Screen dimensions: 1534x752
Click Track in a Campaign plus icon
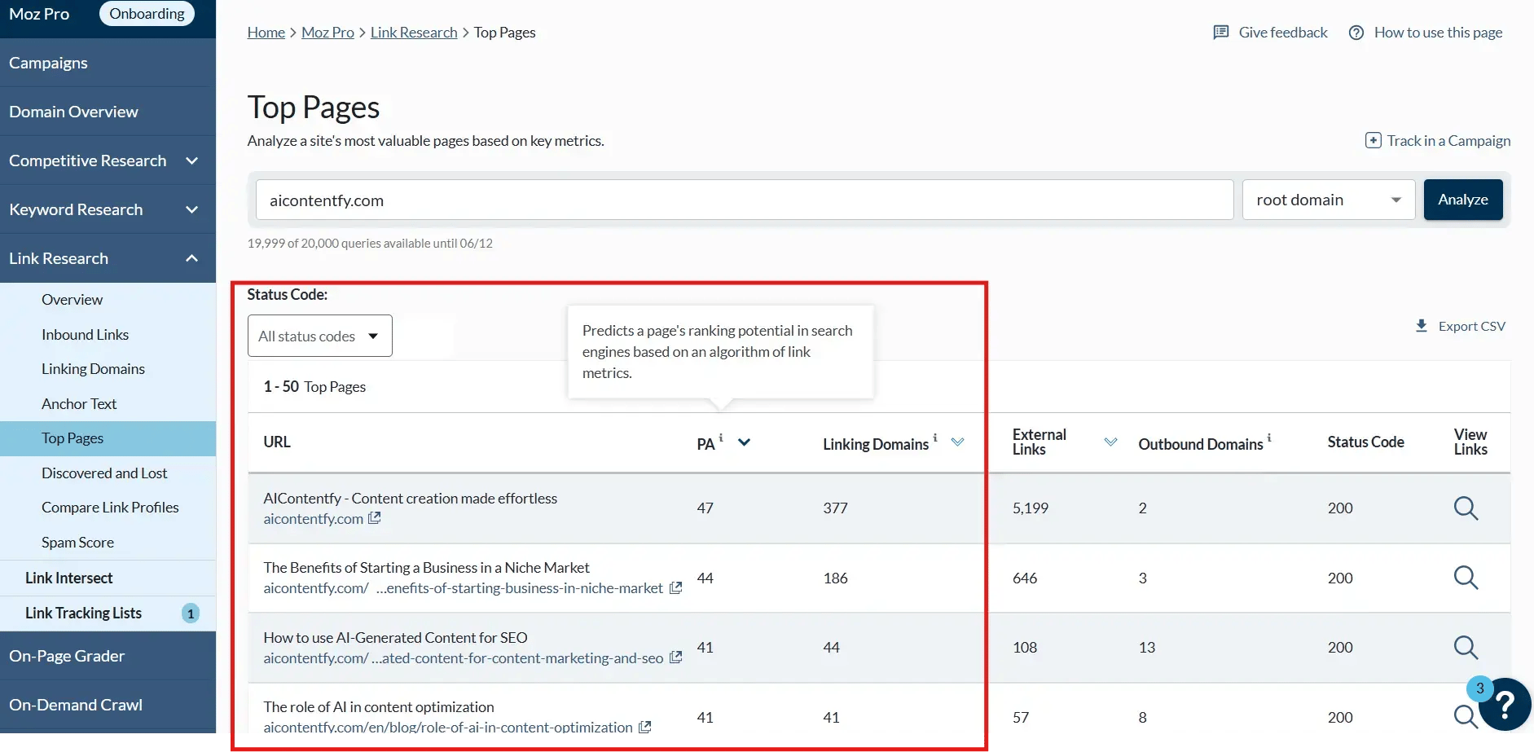tap(1374, 140)
